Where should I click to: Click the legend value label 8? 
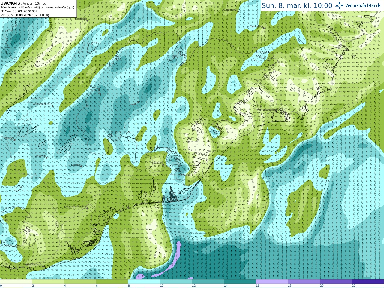129,286
